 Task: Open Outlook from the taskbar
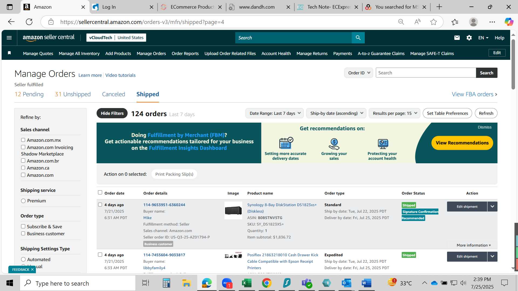pyautogui.click(x=346, y=283)
